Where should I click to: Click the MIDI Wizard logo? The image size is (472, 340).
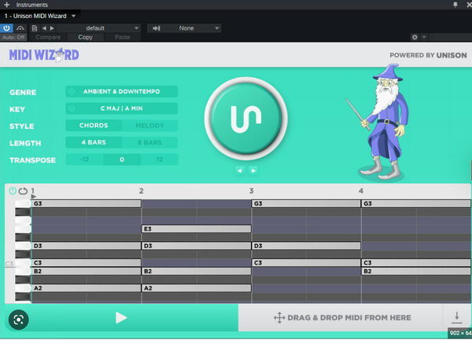coord(44,55)
